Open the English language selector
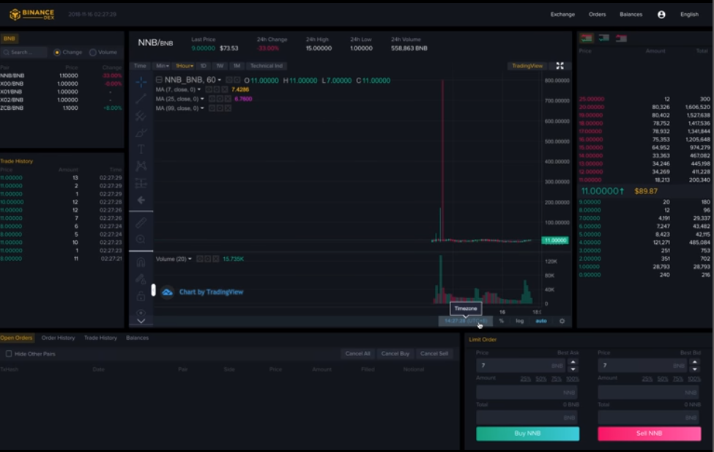 tap(689, 15)
